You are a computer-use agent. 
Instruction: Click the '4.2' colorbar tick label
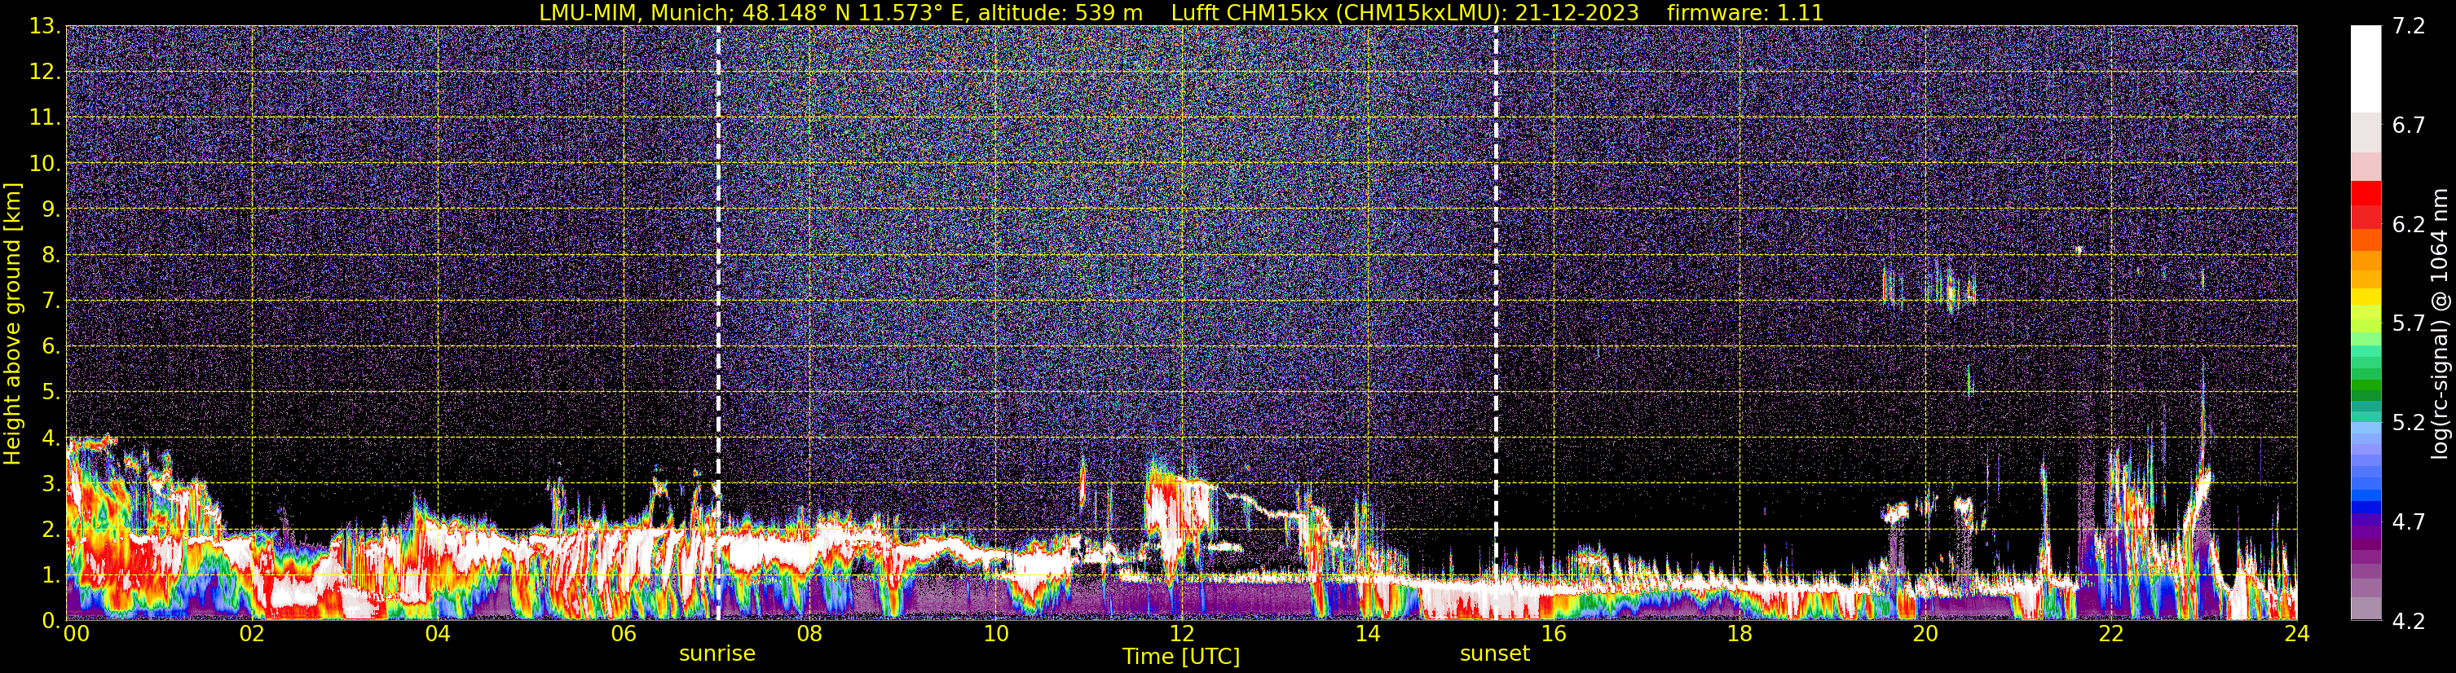(2409, 622)
